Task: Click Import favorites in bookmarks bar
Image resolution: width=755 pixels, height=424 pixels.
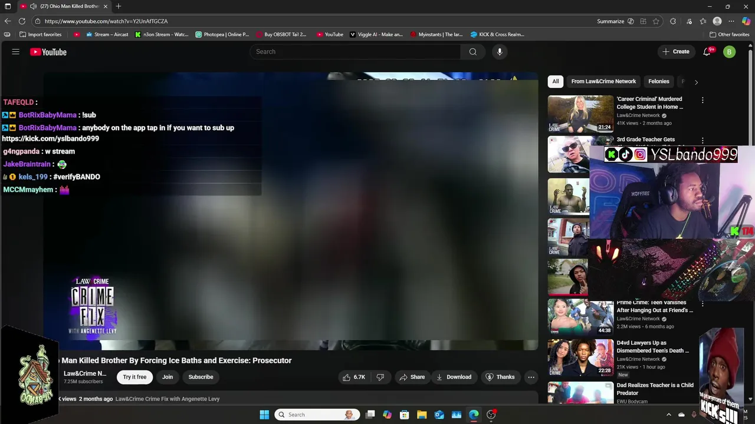Action: pyautogui.click(x=40, y=35)
